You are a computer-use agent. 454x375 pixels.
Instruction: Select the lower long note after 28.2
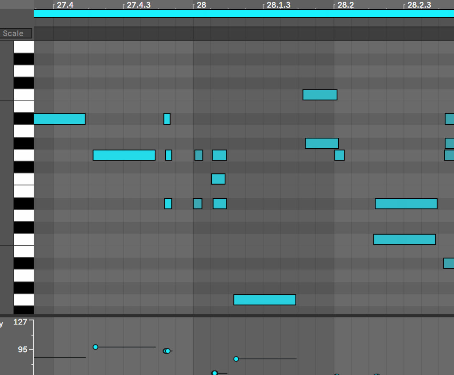tap(404, 239)
